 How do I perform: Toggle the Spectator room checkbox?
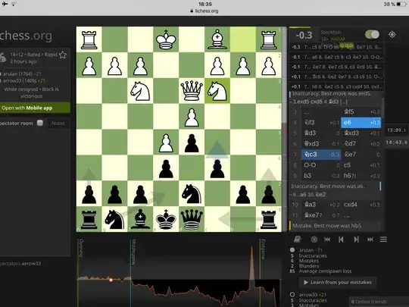coord(40,123)
